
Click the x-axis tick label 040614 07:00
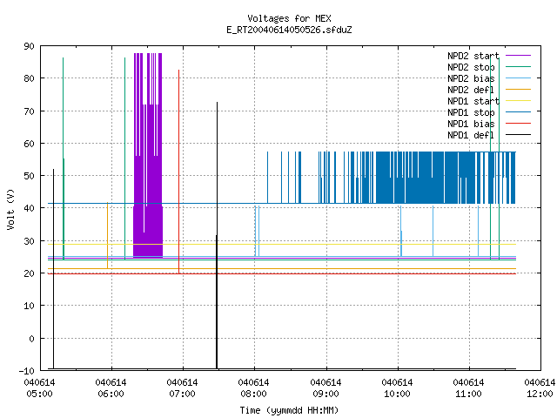coord(182,388)
